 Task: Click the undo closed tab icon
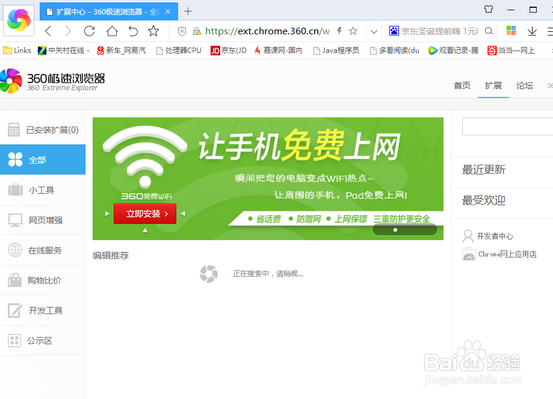click(x=133, y=31)
